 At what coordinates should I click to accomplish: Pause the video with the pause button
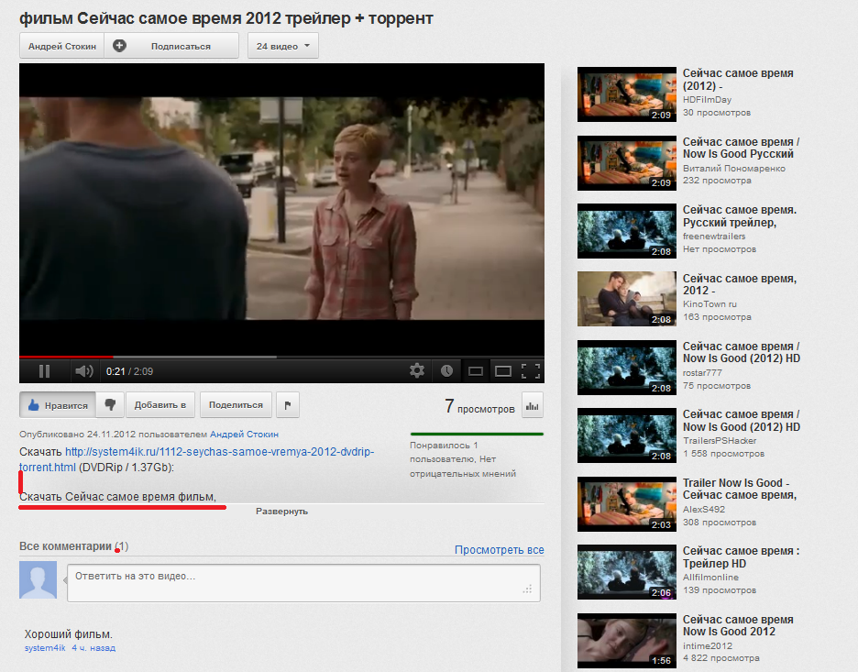[x=44, y=371]
